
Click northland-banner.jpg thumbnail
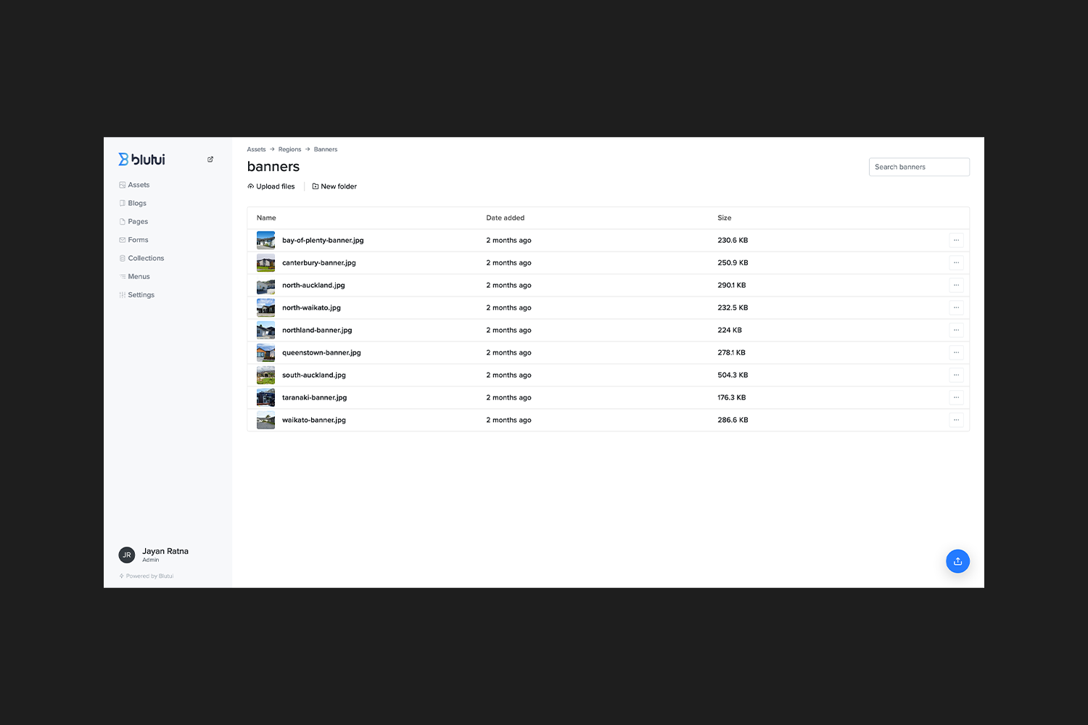coord(265,330)
